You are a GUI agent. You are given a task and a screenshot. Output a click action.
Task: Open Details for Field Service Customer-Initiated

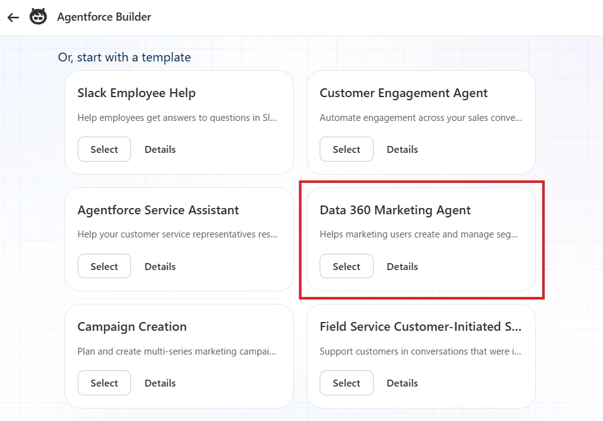402,383
